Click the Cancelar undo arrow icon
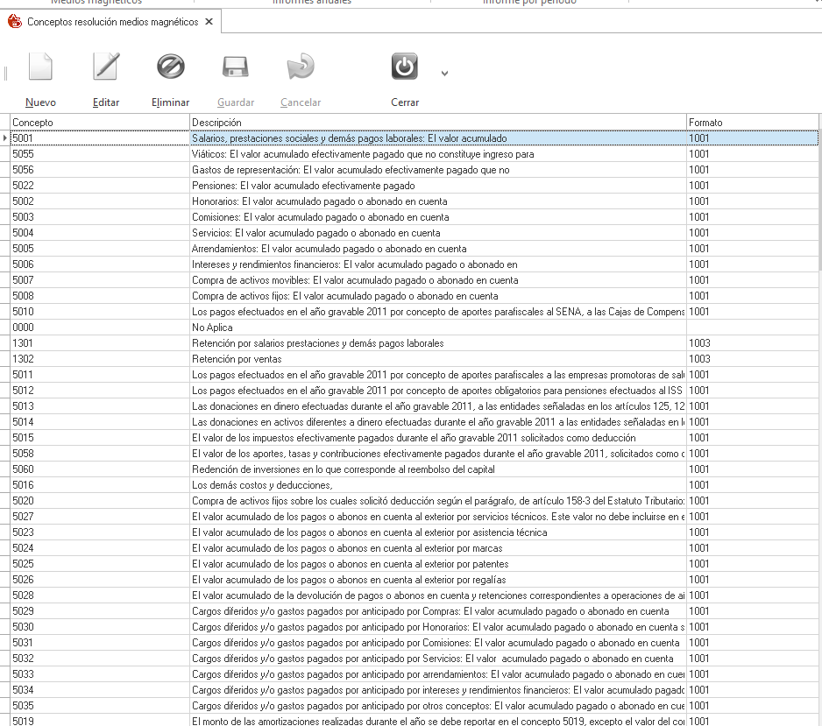Viewport: 822px width, 726px height. coord(301,67)
